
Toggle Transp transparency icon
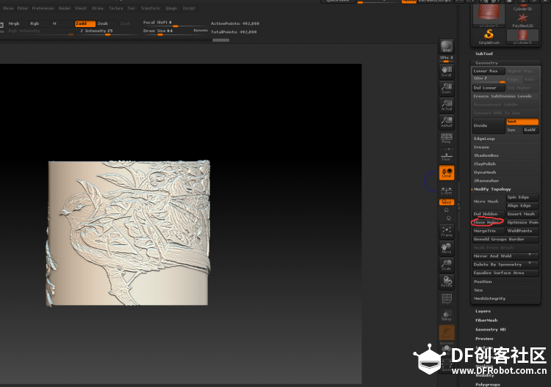pos(447,315)
